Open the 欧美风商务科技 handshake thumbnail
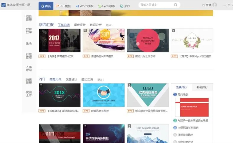The image size is (233, 143). (x=104, y=95)
